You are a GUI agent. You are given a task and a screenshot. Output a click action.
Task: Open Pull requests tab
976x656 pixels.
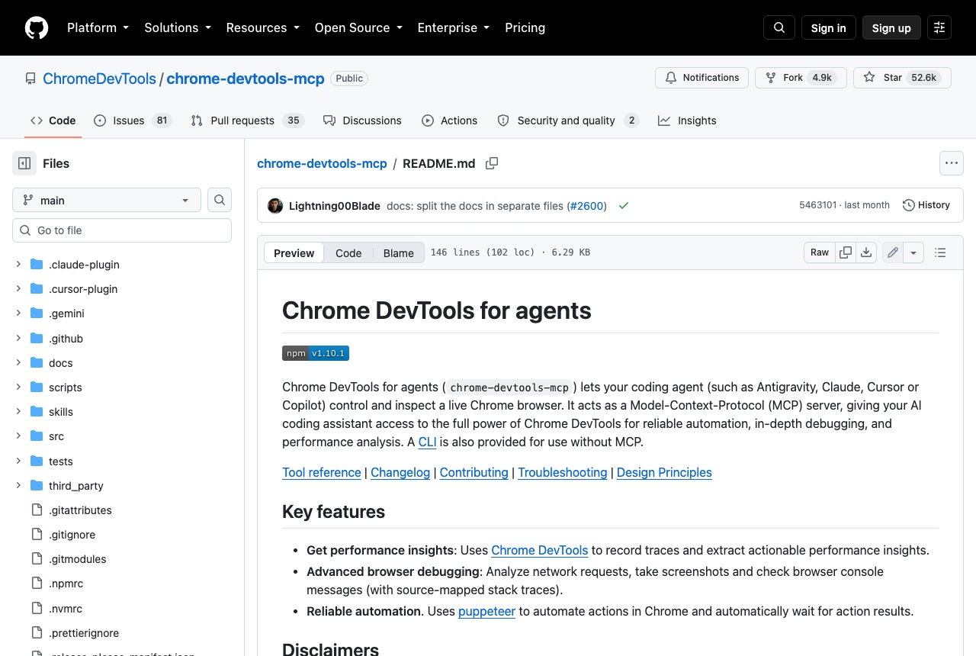[x=247, y=121]
